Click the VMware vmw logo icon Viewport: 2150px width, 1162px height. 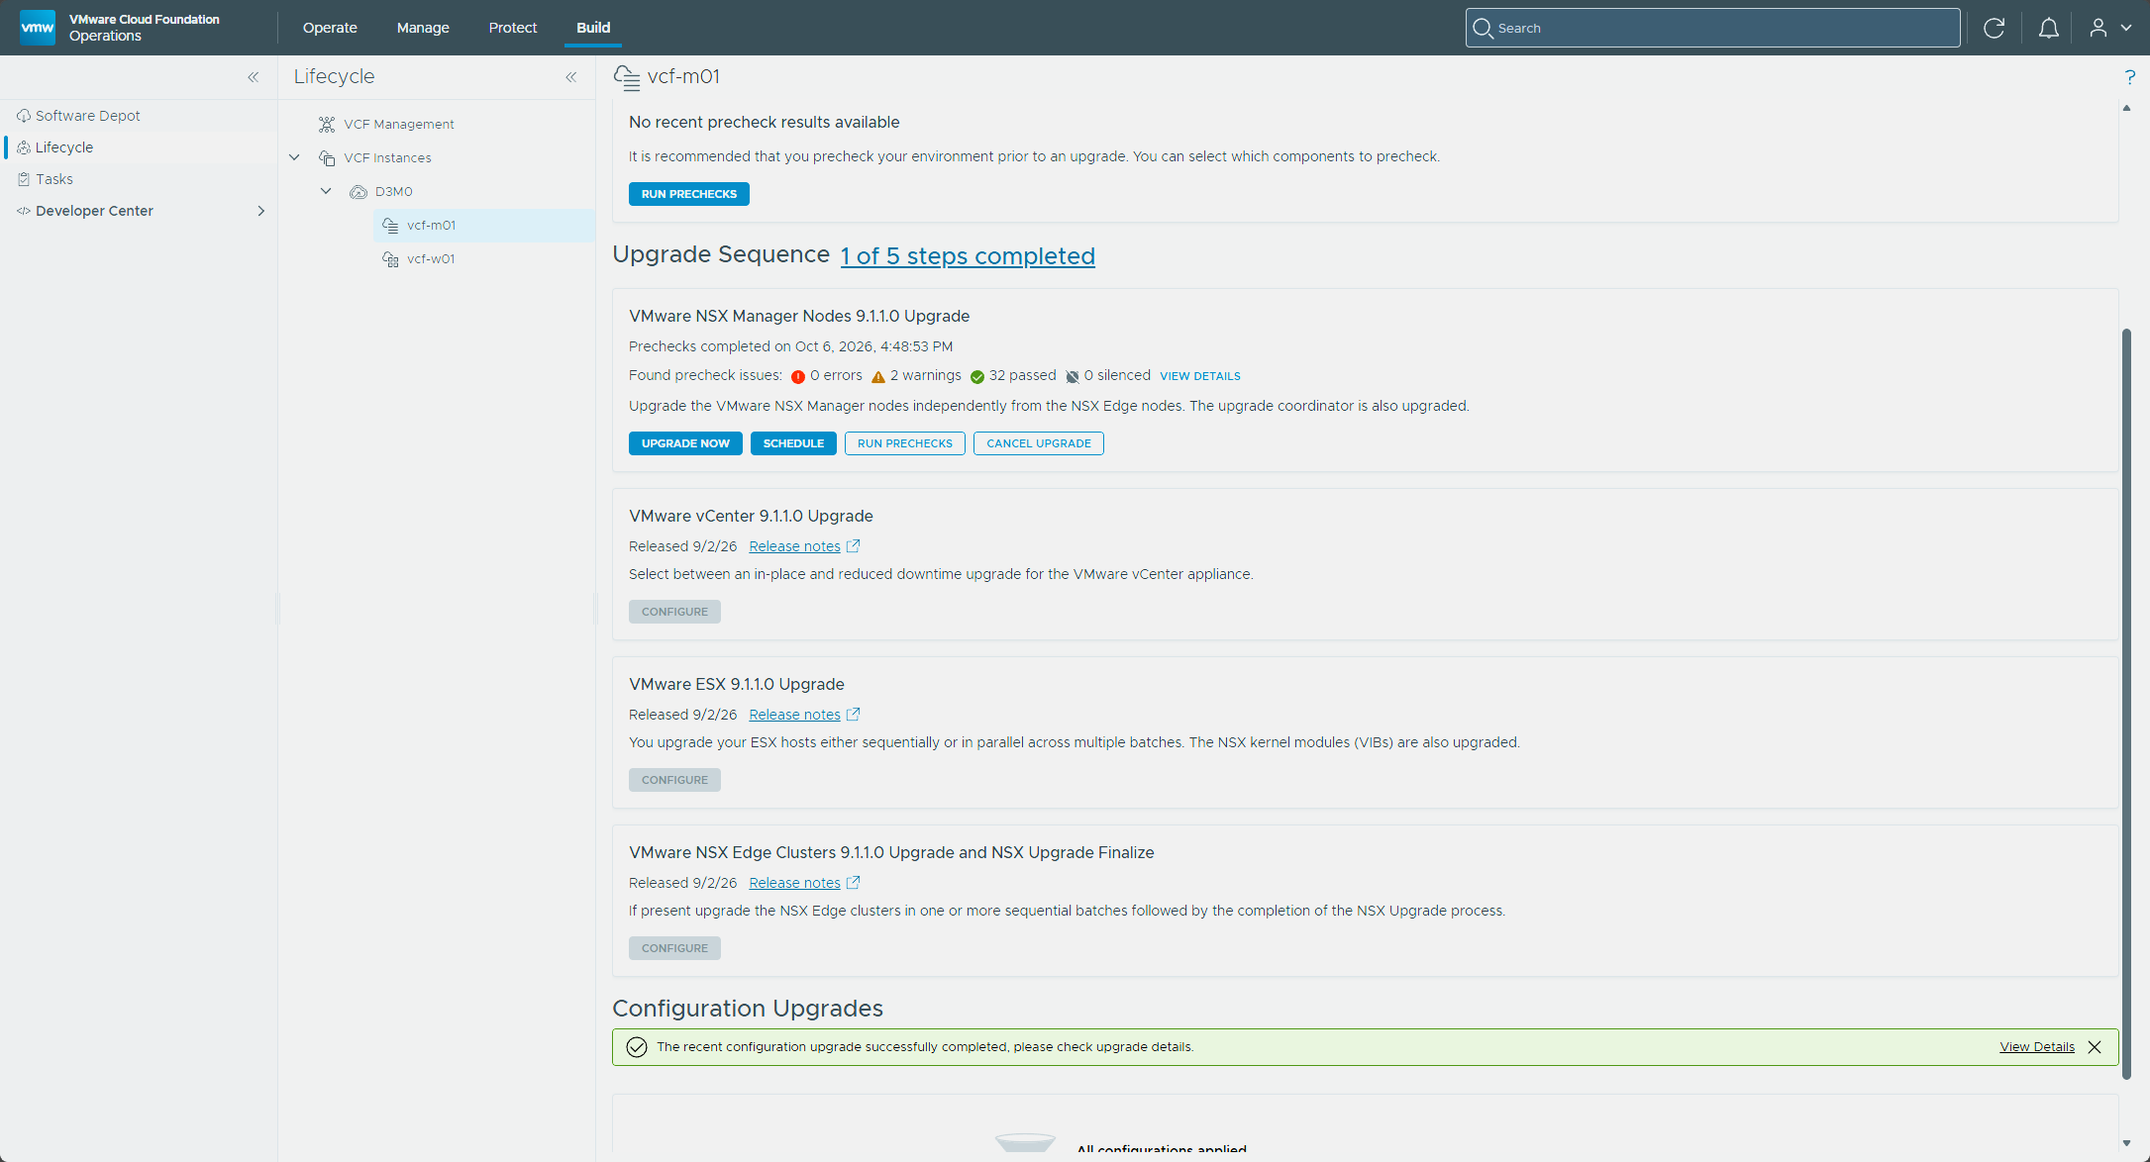(x=38, y=28)
